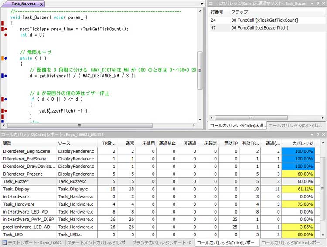Click the TP list scroll right arrow
This screenshot has width=327, height=247.
tap(322, 118)
